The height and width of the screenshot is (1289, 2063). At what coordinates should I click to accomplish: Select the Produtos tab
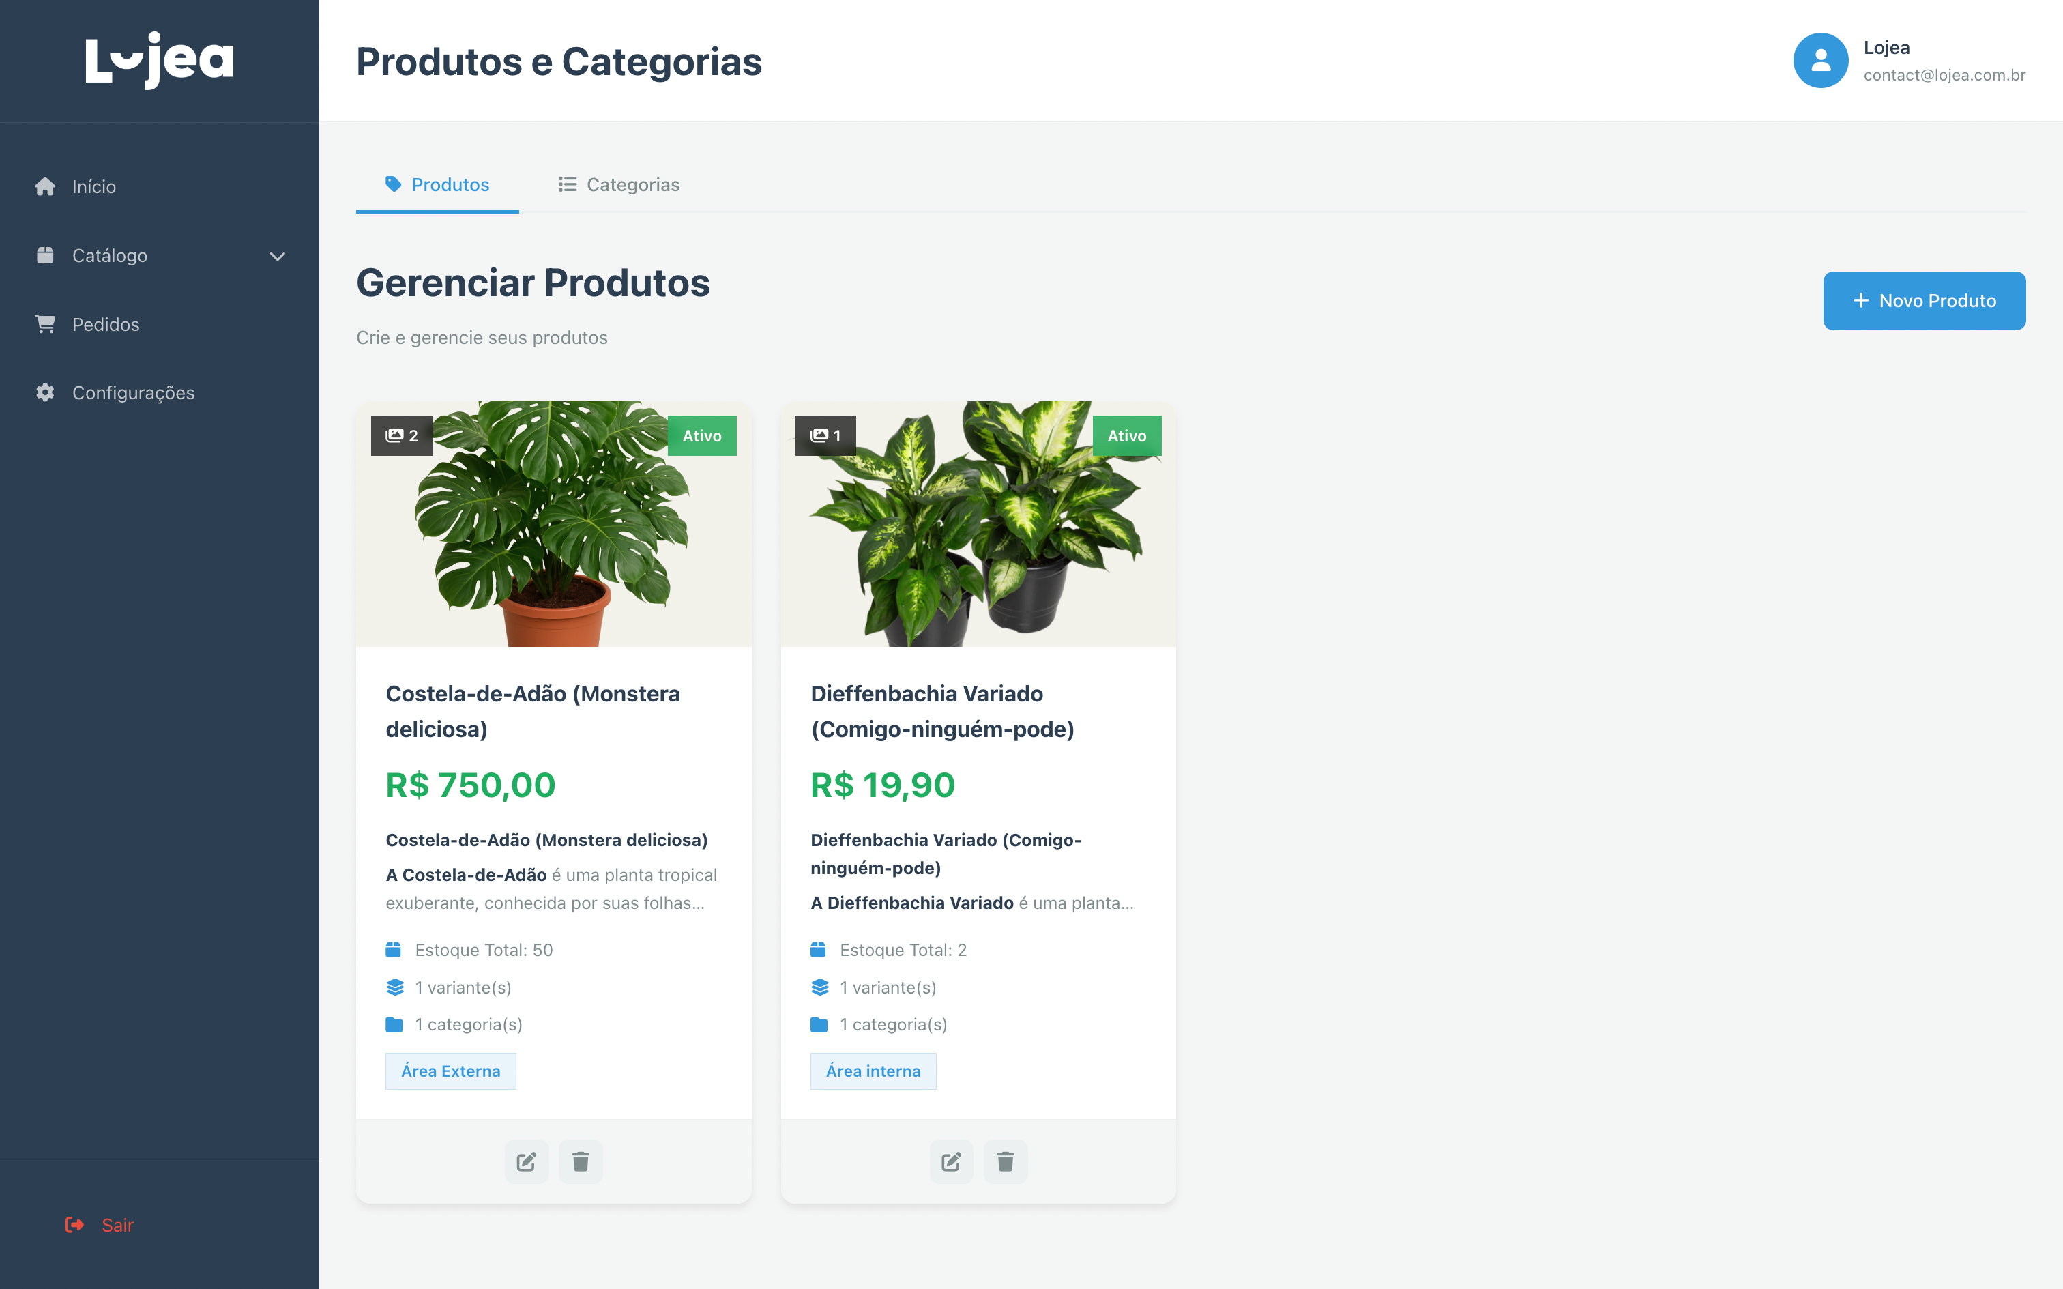[x=437, y=185]
